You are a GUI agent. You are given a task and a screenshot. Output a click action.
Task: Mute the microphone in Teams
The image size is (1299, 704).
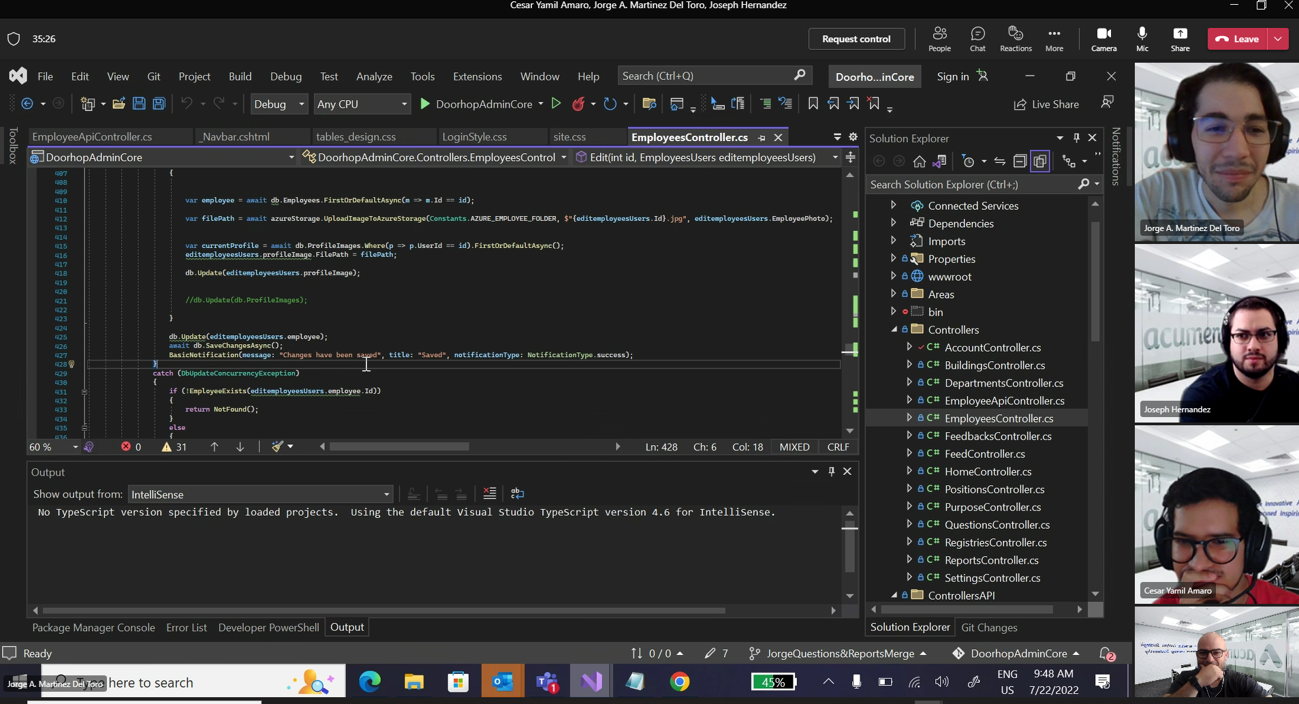1142,39
